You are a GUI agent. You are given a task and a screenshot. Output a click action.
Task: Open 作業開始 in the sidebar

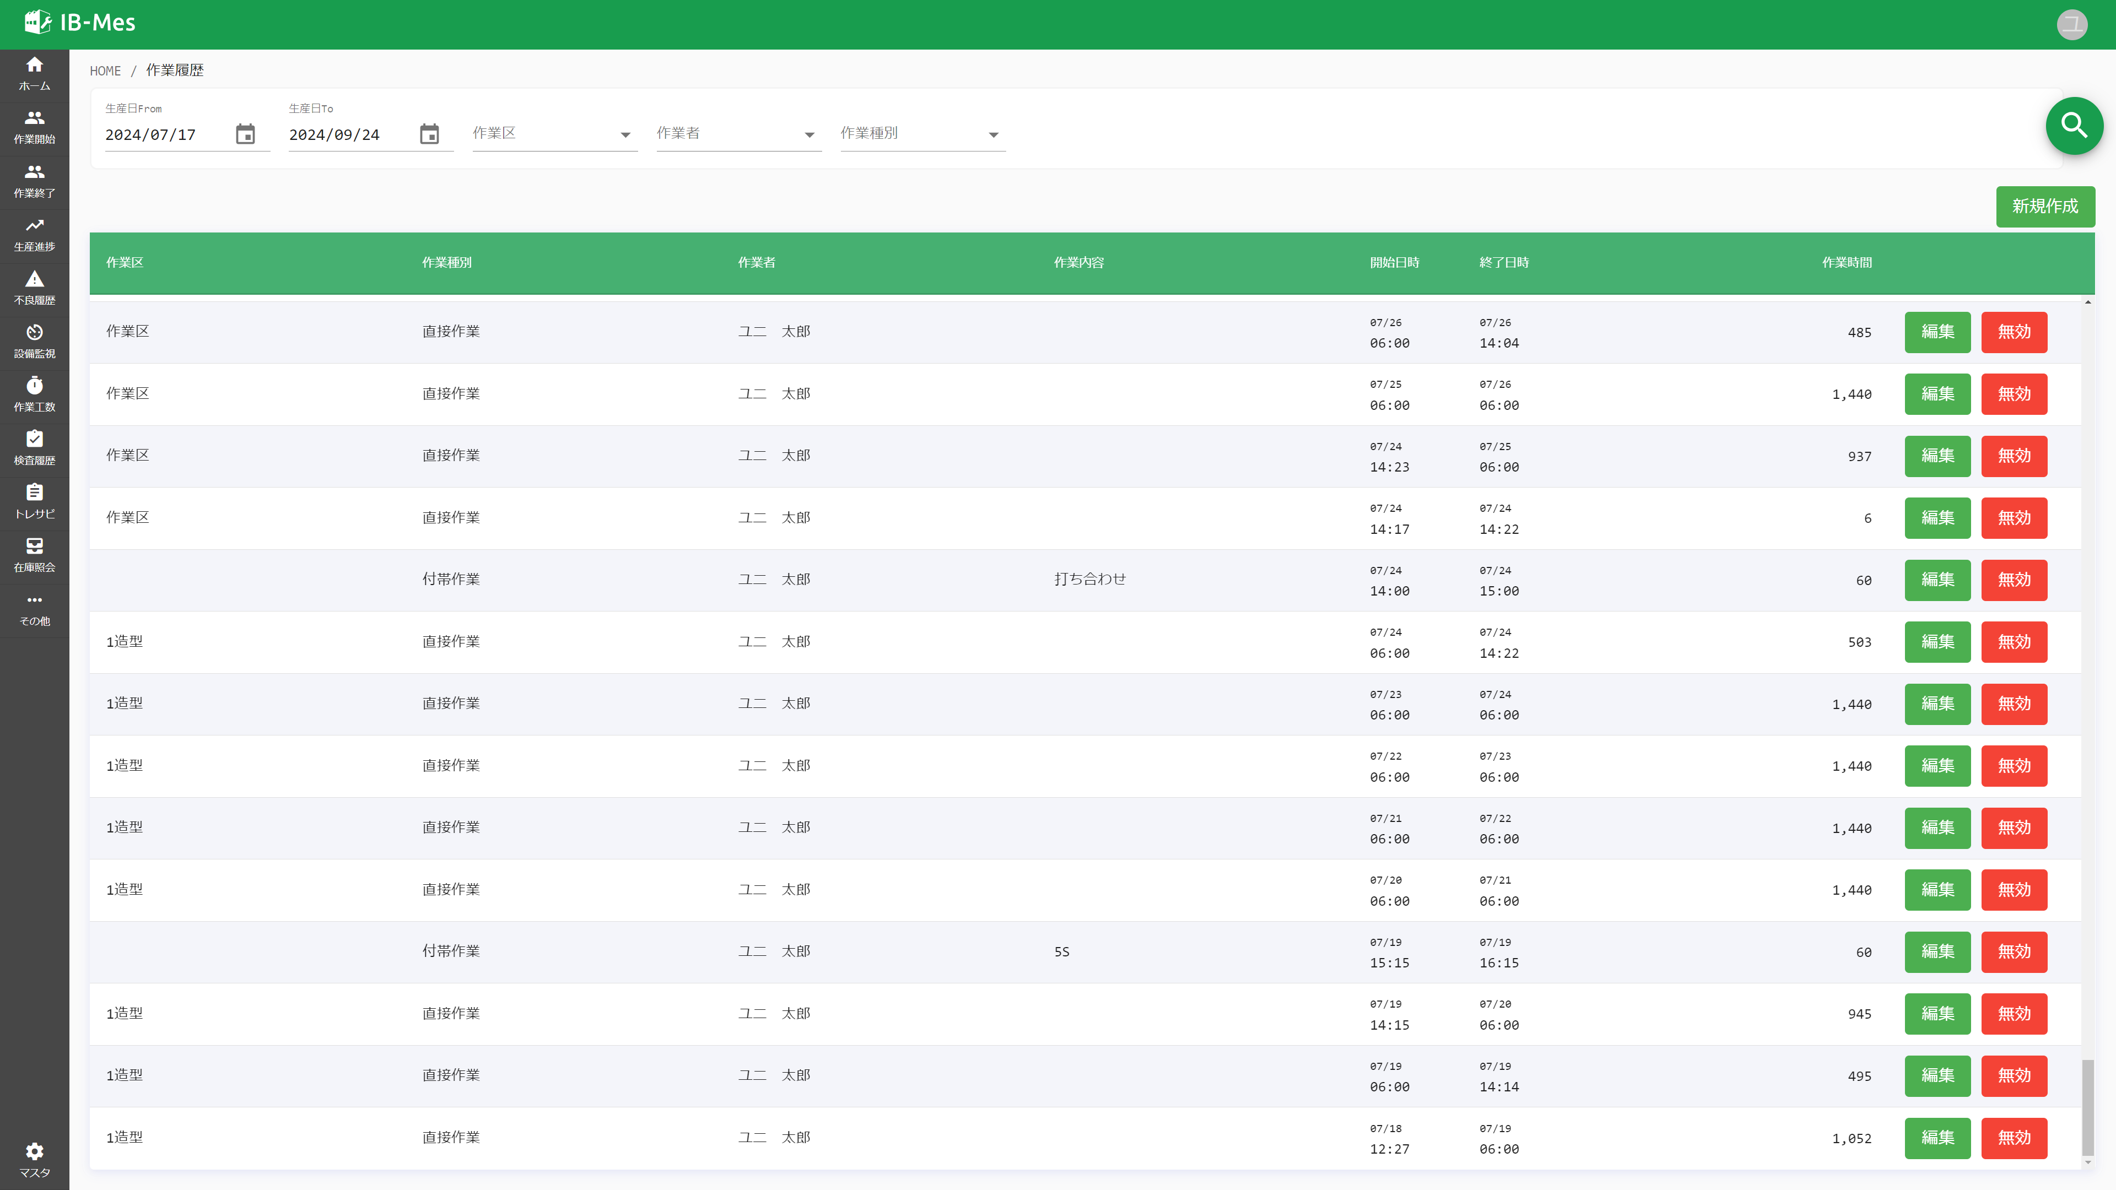coord(35,127)
